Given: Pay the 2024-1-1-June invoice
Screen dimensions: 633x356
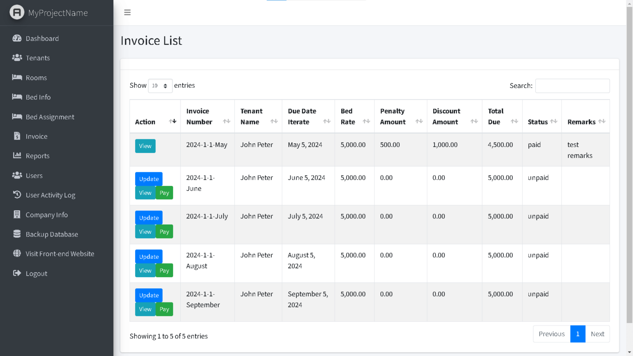Looking at the screenshot, I should [164, 192].
